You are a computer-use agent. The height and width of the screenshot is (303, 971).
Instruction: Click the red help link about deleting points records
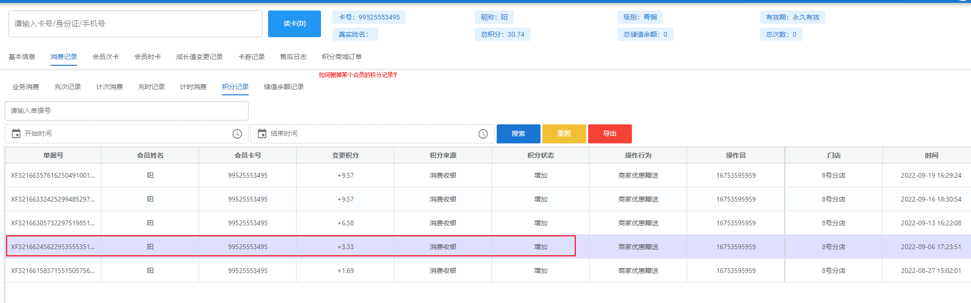[x=358, y=75]
